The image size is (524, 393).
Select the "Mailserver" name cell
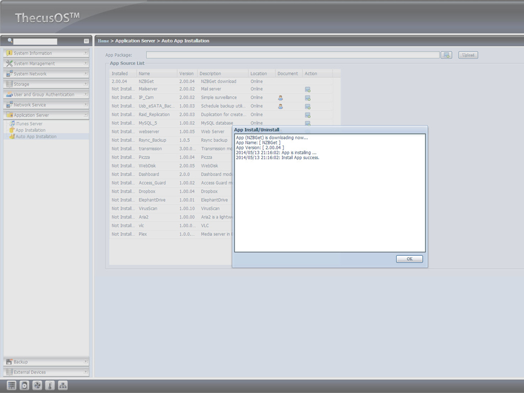148,89
